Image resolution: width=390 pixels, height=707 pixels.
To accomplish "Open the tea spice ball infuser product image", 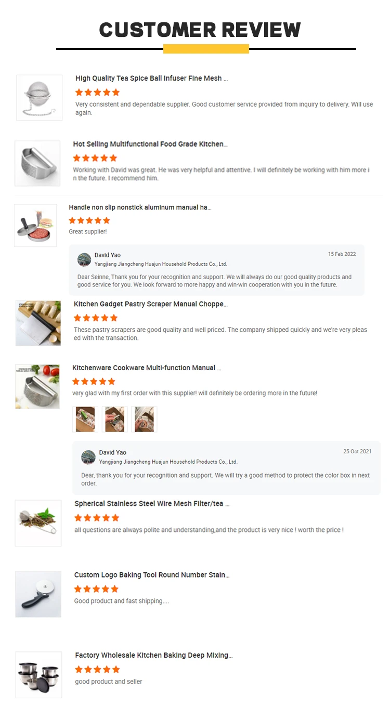I will pyautogui.click(x=40, y=98).
